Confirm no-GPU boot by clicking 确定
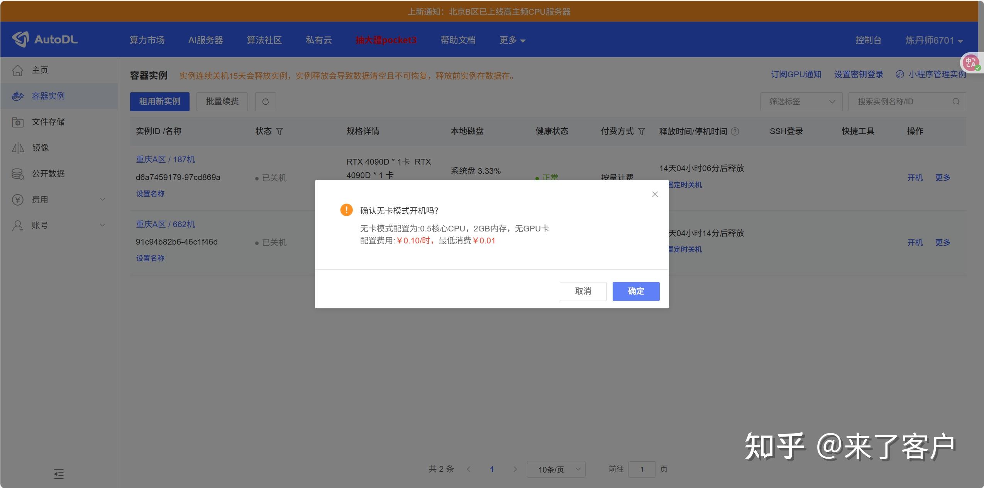984x488 pixels. click(635, 291)
